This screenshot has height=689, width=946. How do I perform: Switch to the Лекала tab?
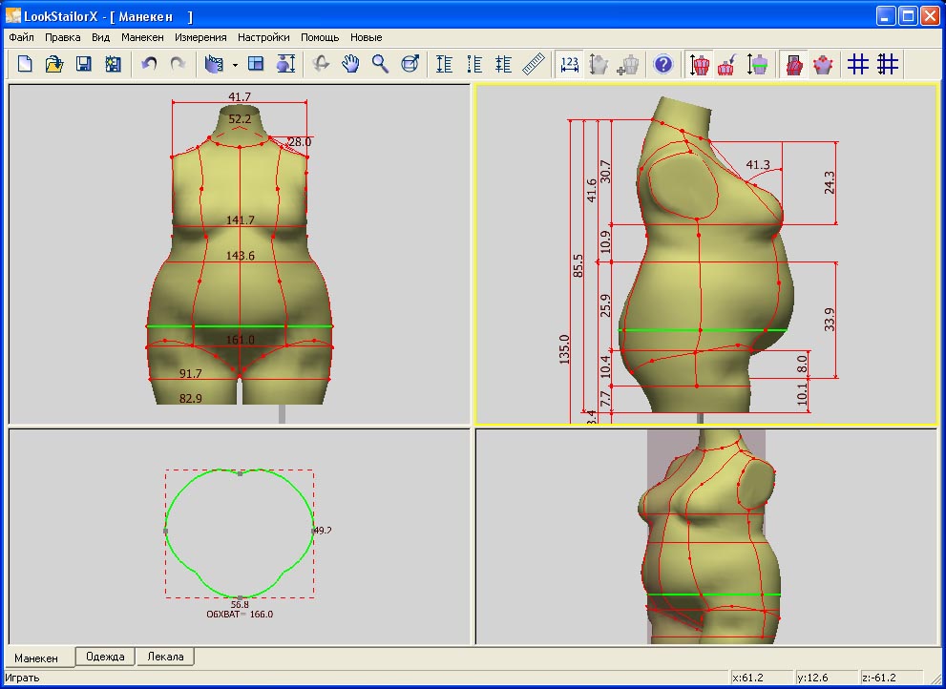pyautogui.click(x=165, y=657)
